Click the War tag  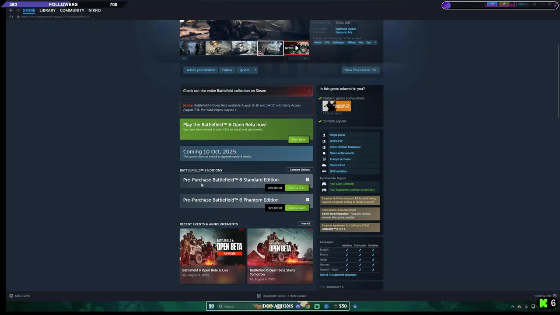click(361, 42)
